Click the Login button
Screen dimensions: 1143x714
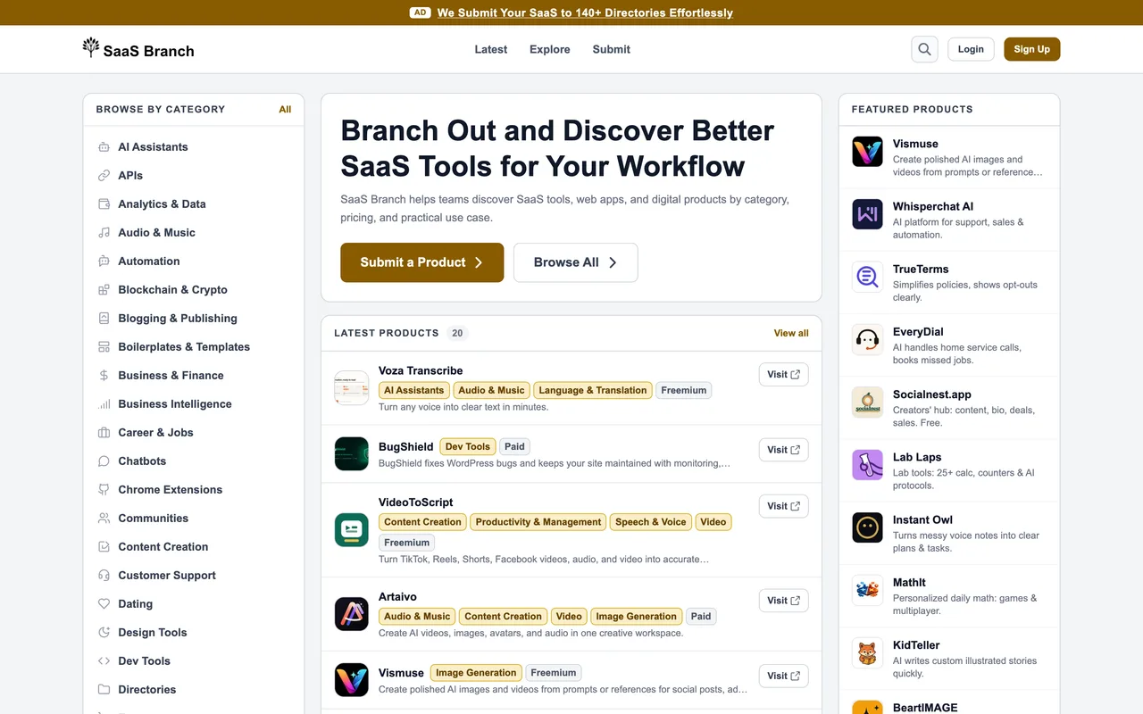point(971,49)
